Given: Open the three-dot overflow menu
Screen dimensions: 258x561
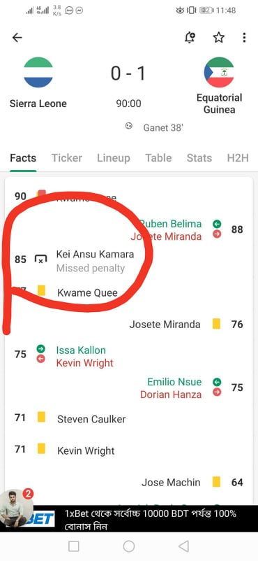Looking at the screenshot, I should point(244,38).
